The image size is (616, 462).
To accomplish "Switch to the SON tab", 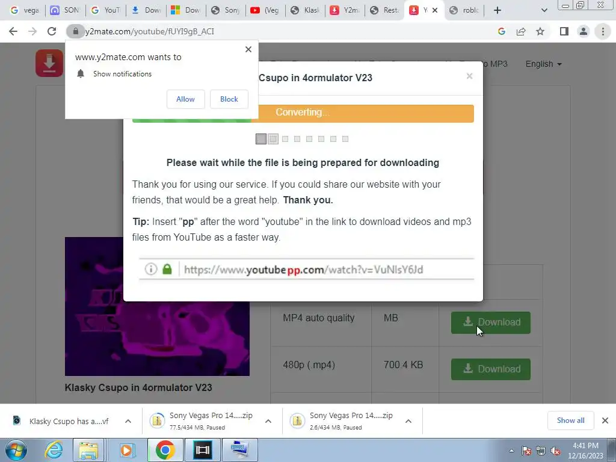I will tap(65, 10).
